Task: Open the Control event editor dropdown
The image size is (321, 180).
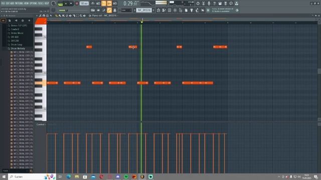Action: tap(41, 124)
